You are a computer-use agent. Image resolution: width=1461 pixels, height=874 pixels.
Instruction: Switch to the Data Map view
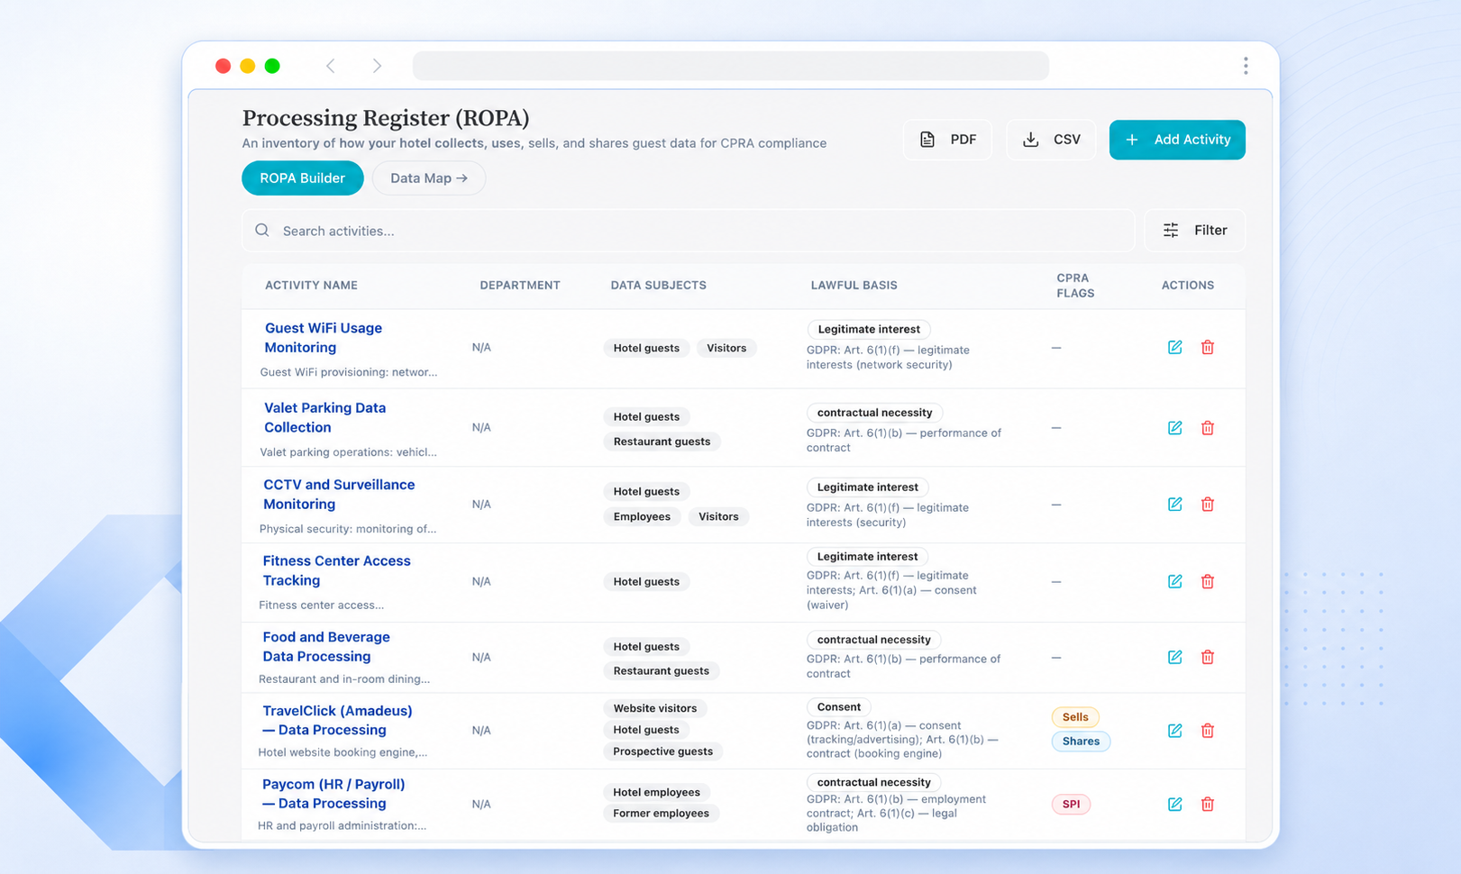coord(429,178)
